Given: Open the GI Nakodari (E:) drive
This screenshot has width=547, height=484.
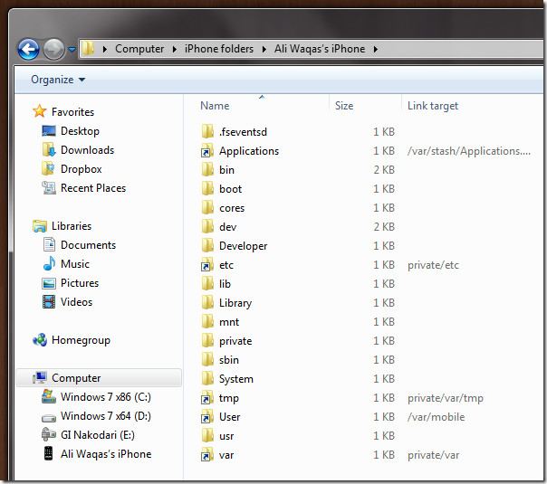Looking at the screenshot, I should [x=97, y=435].
